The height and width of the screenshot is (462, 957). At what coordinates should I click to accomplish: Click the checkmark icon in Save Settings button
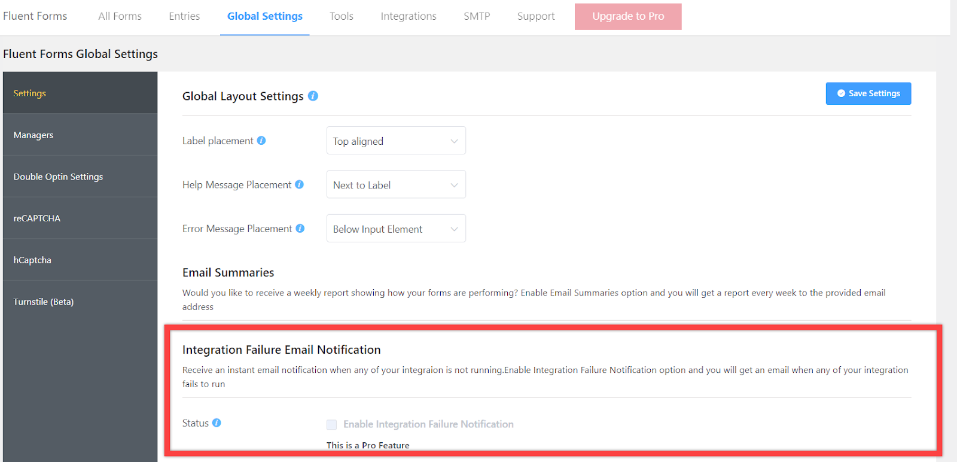coord(841,93)
